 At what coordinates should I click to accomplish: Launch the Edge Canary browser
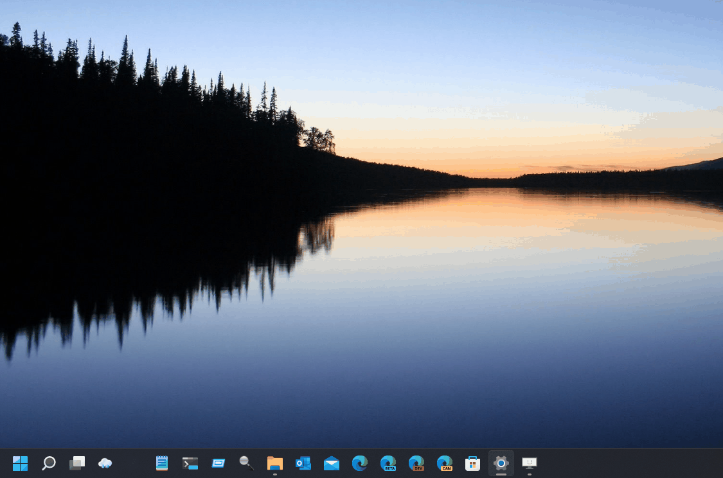(444, 463)
